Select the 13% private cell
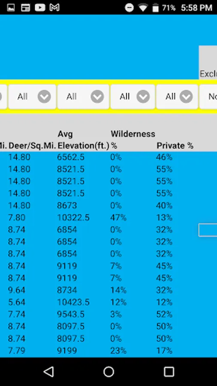The image size is (217, 386). click(x=164, y=217)
